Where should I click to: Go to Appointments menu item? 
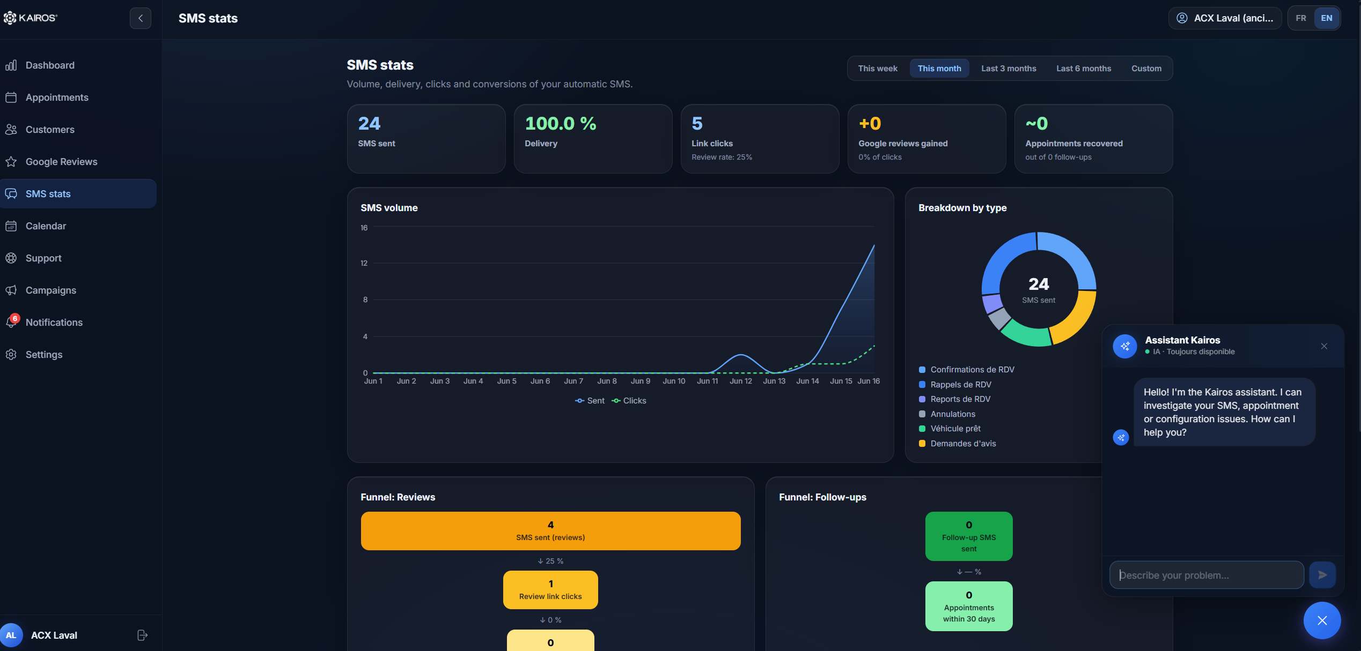click(78, 98)
